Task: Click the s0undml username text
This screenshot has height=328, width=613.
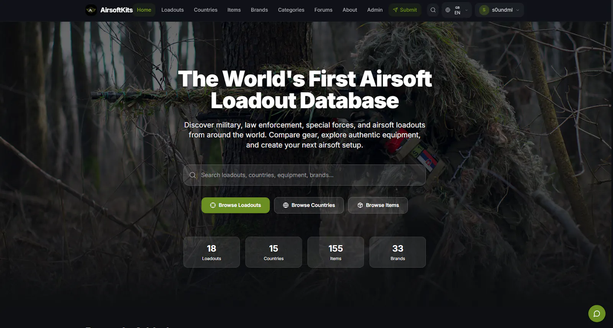Action: 502,10
